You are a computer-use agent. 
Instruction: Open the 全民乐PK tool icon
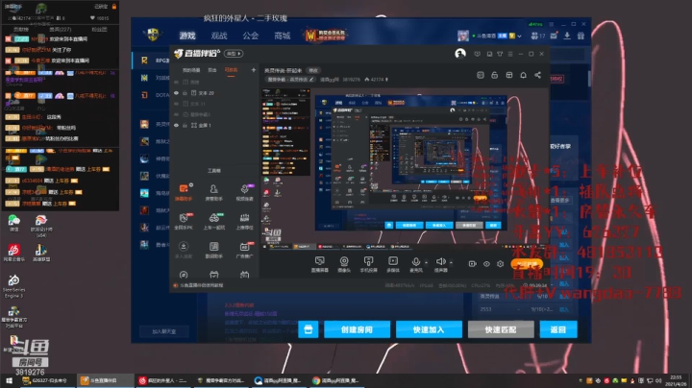pyautogui.click(x=184, y=221)
